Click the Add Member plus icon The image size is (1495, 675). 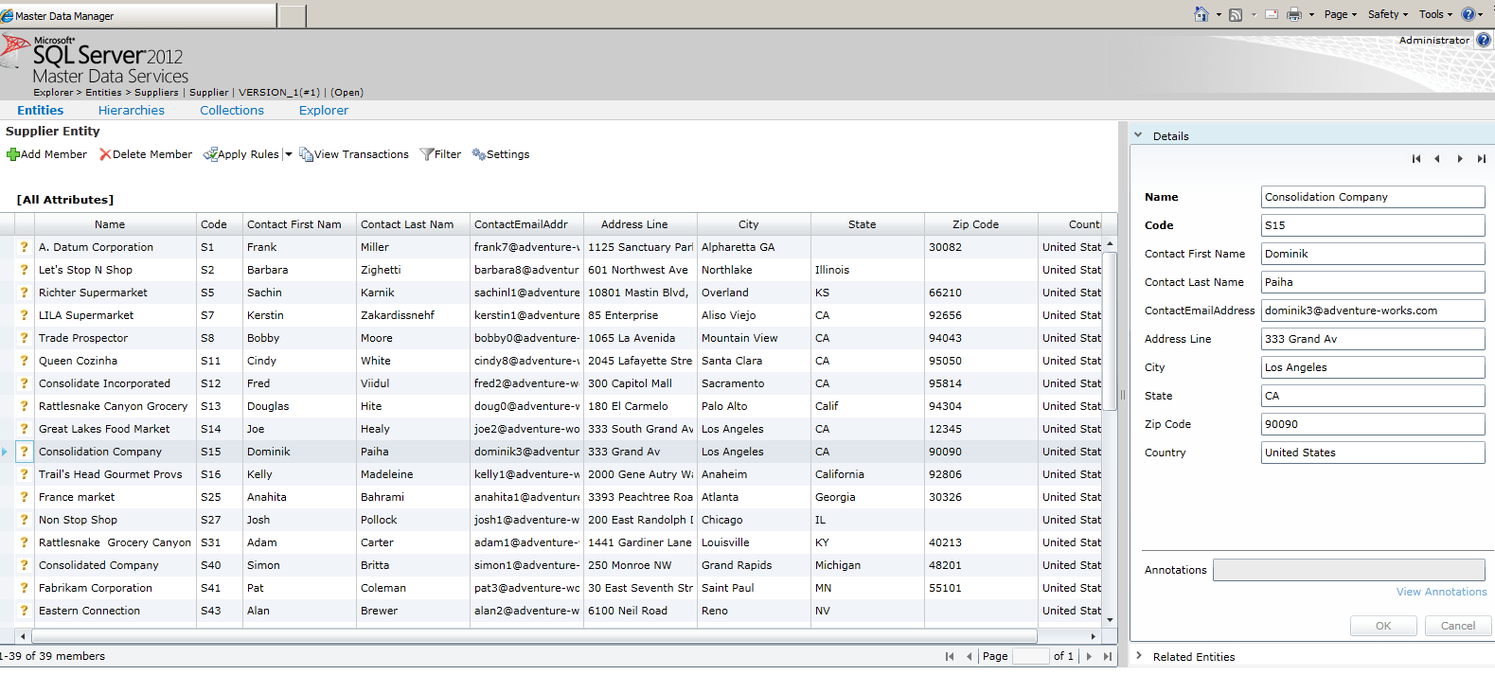13,154
